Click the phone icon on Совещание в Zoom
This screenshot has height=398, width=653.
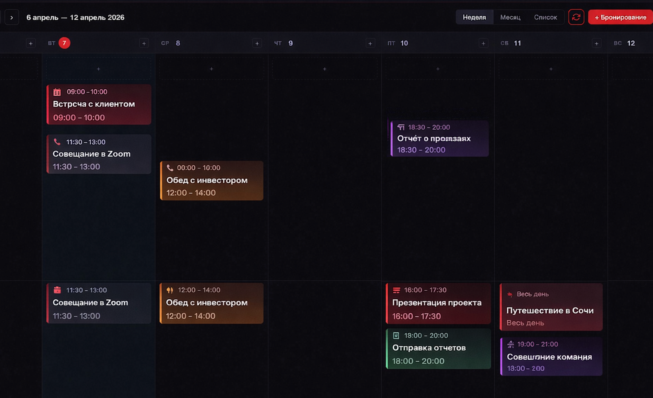pyautogui.click(x=57, y=142)
